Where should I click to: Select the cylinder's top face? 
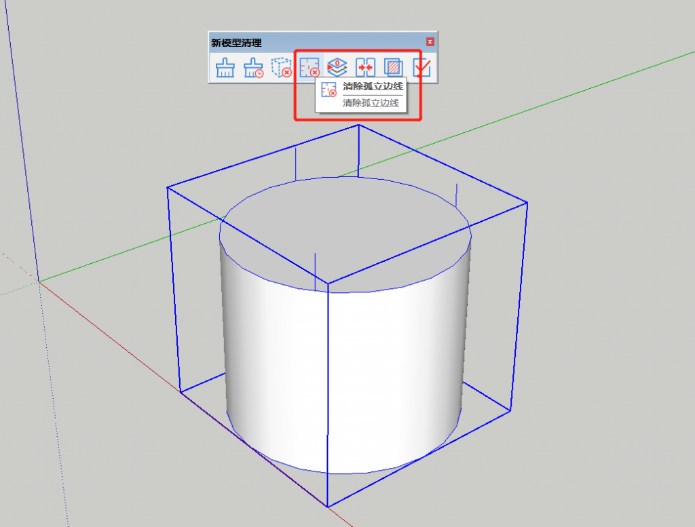click(345, 235)
